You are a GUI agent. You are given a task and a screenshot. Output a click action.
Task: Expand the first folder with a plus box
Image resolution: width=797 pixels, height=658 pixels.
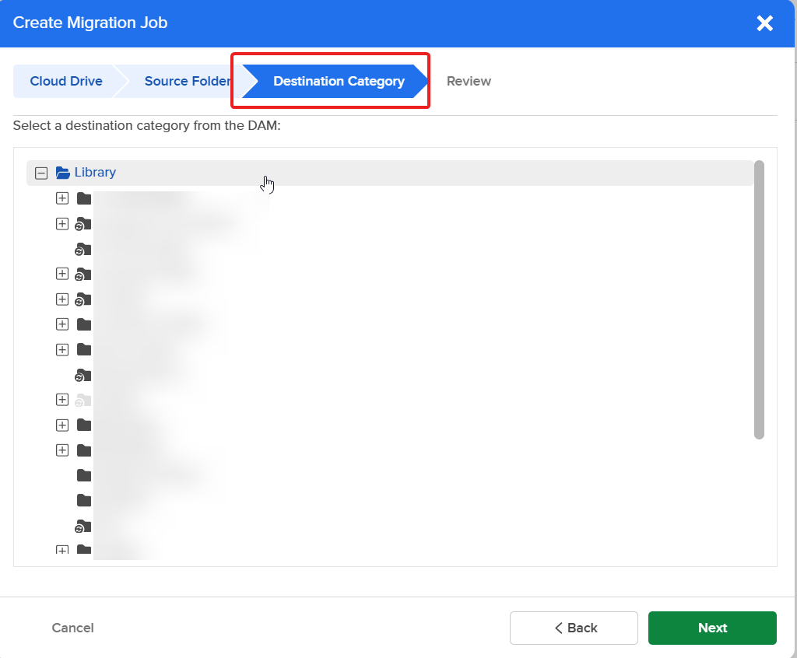62,198
